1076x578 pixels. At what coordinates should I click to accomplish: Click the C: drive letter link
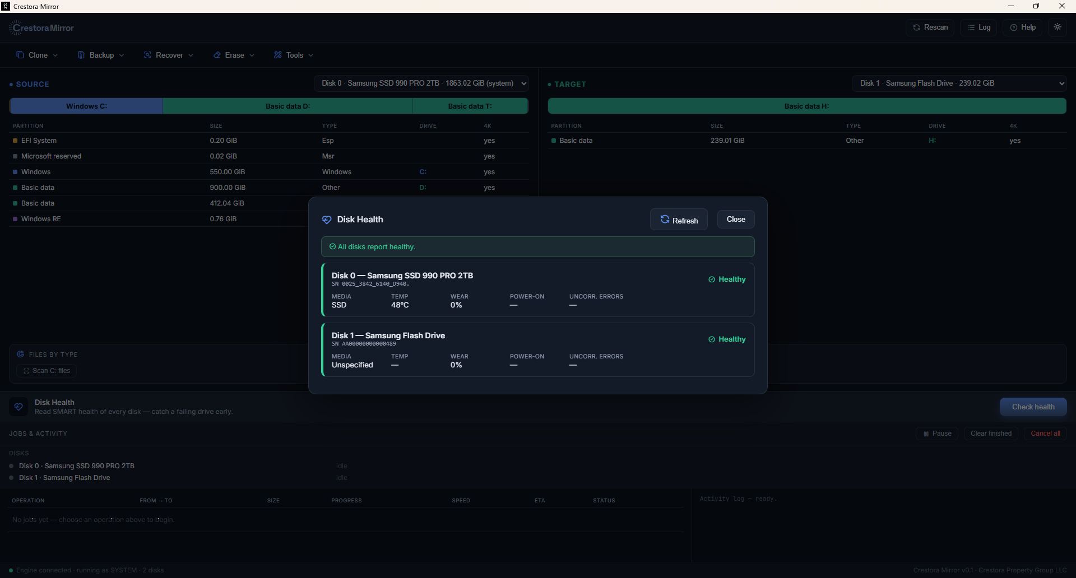coord(423,172)
